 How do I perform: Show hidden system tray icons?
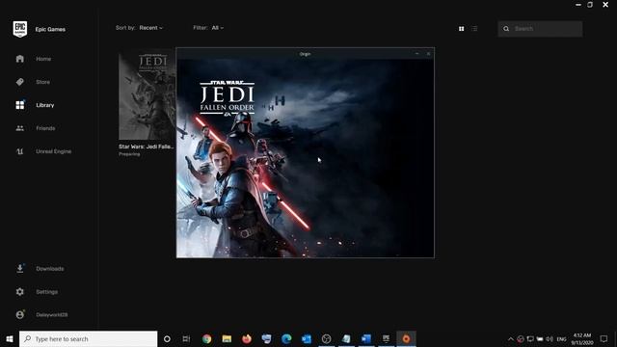coord(510,338)
